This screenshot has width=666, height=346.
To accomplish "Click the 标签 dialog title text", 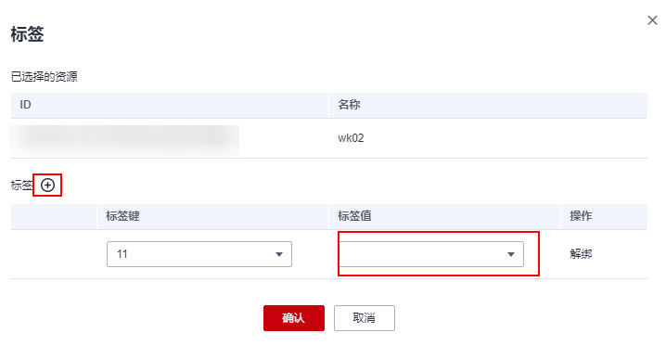I will click(27, 34).
